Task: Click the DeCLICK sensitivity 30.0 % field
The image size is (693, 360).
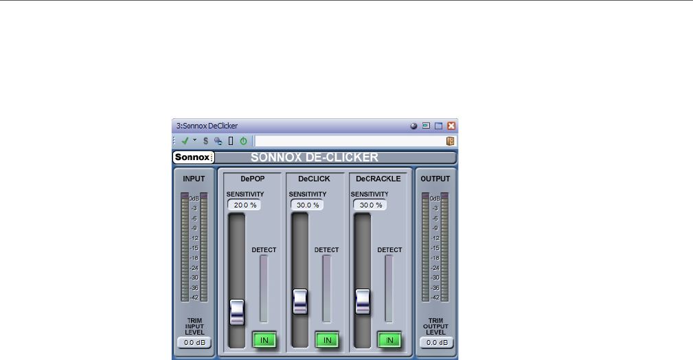Action: point(308,205)
